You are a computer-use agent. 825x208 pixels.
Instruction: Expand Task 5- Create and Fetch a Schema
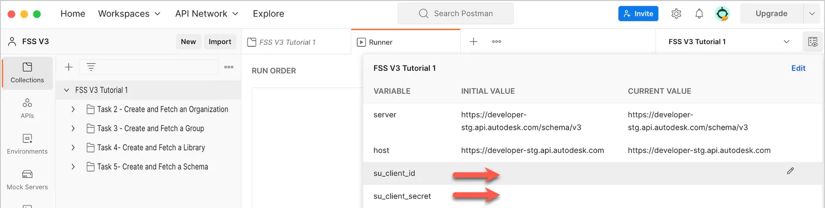(x=73, y=167)
